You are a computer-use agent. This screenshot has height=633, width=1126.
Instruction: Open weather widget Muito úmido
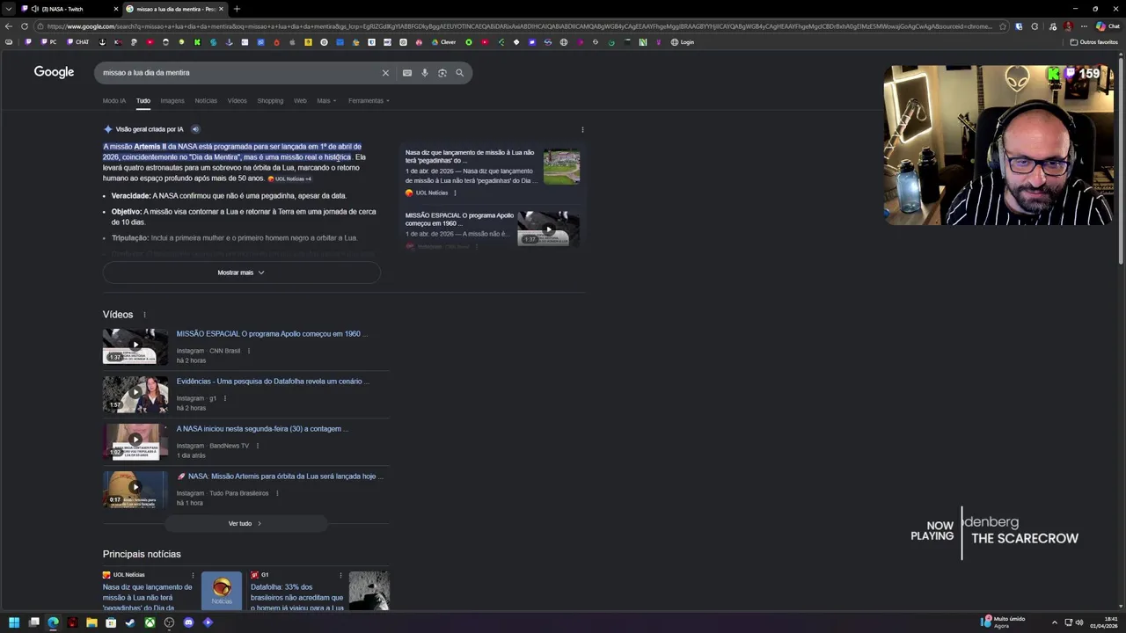(x=1003, y=622)
